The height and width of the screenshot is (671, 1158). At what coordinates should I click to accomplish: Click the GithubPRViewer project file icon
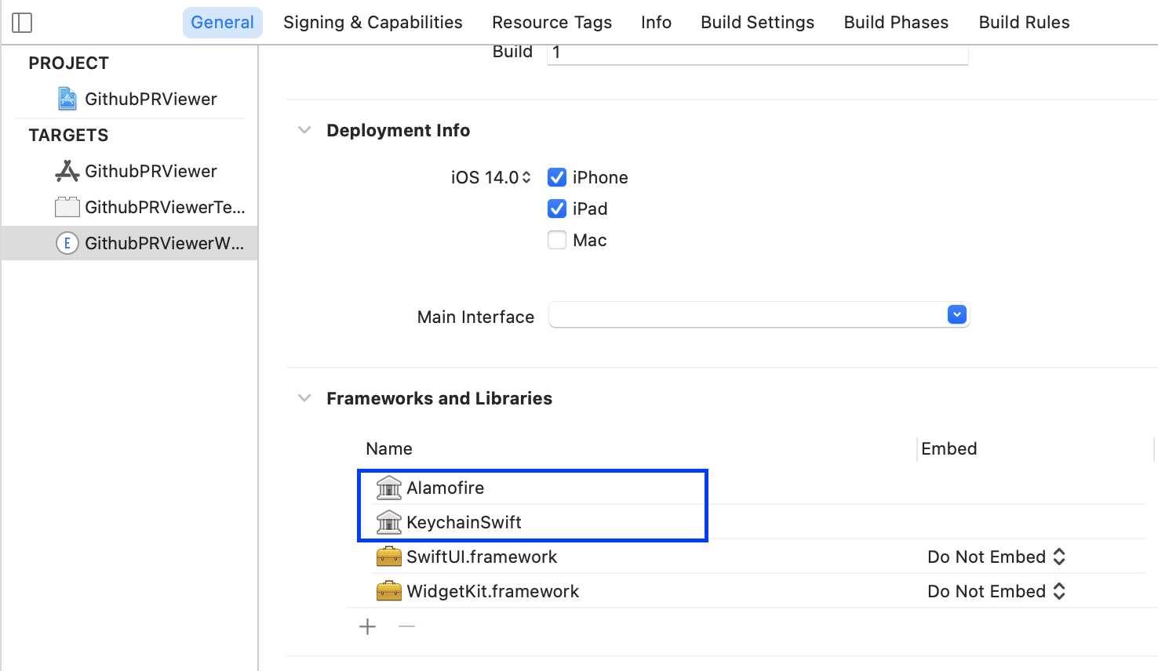(67, 99)
